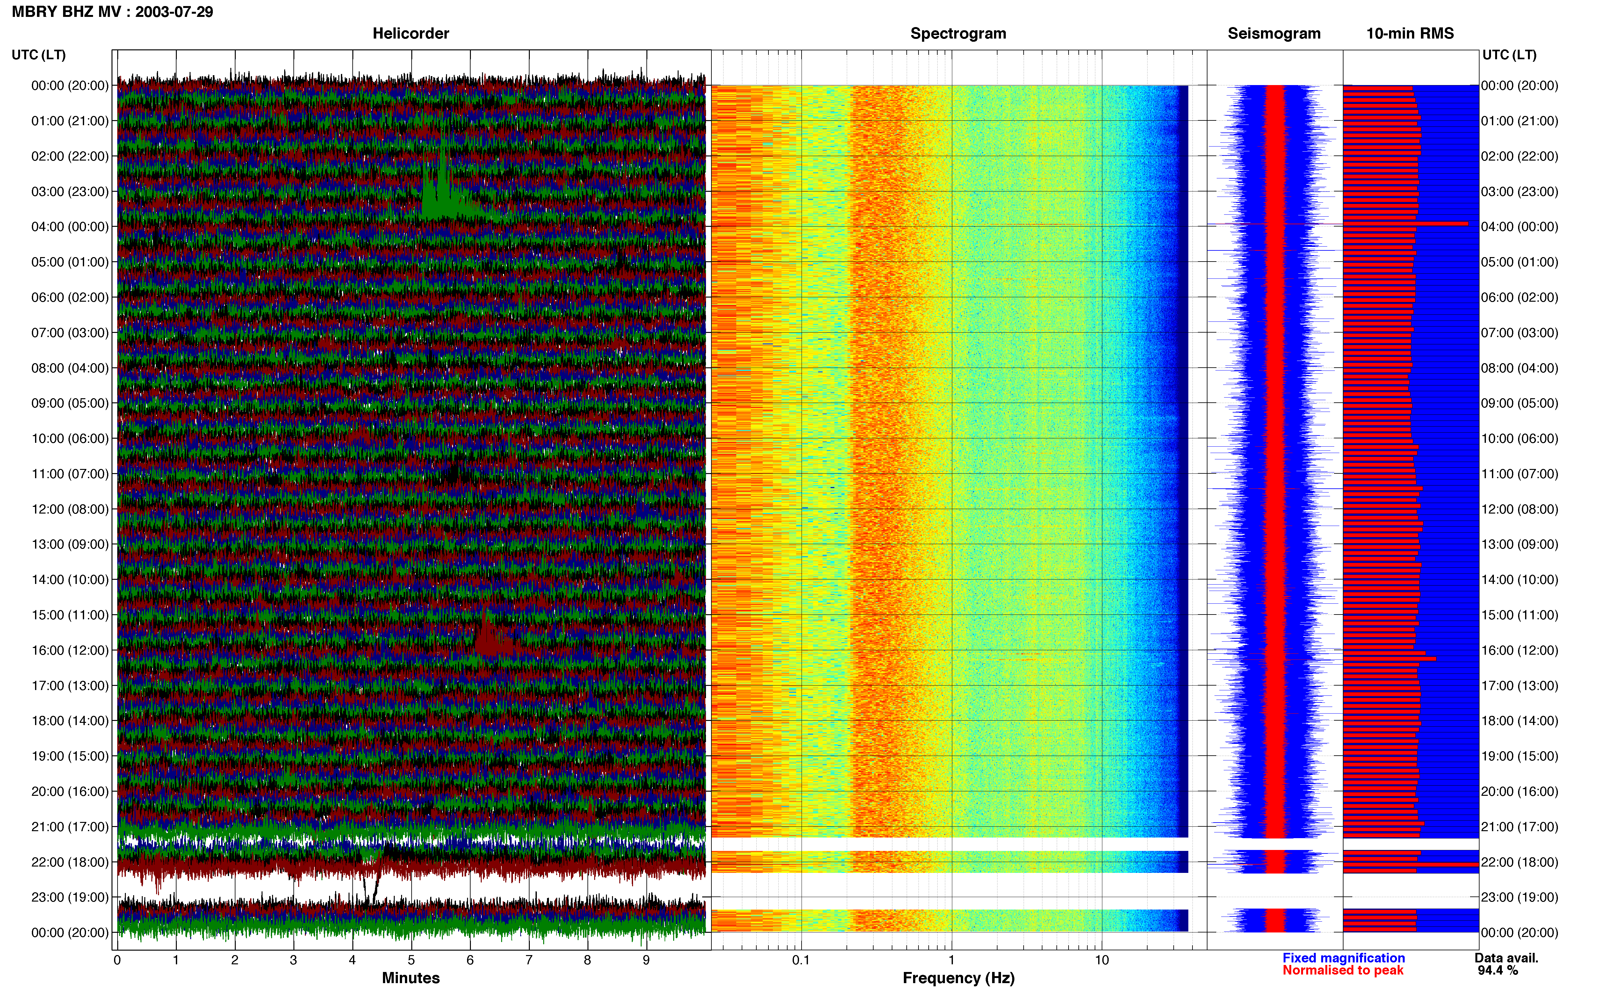
Task: Click the 'Normalised to peak' legend text
Action: click(1343, 970)
